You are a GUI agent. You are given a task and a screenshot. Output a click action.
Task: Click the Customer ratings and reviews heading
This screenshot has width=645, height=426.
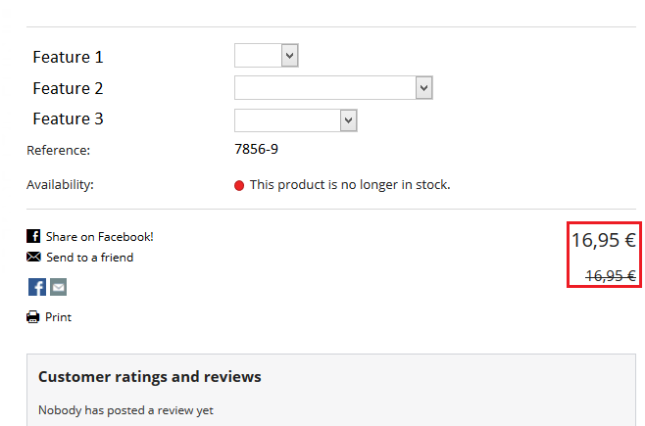[x=149, y=377]
